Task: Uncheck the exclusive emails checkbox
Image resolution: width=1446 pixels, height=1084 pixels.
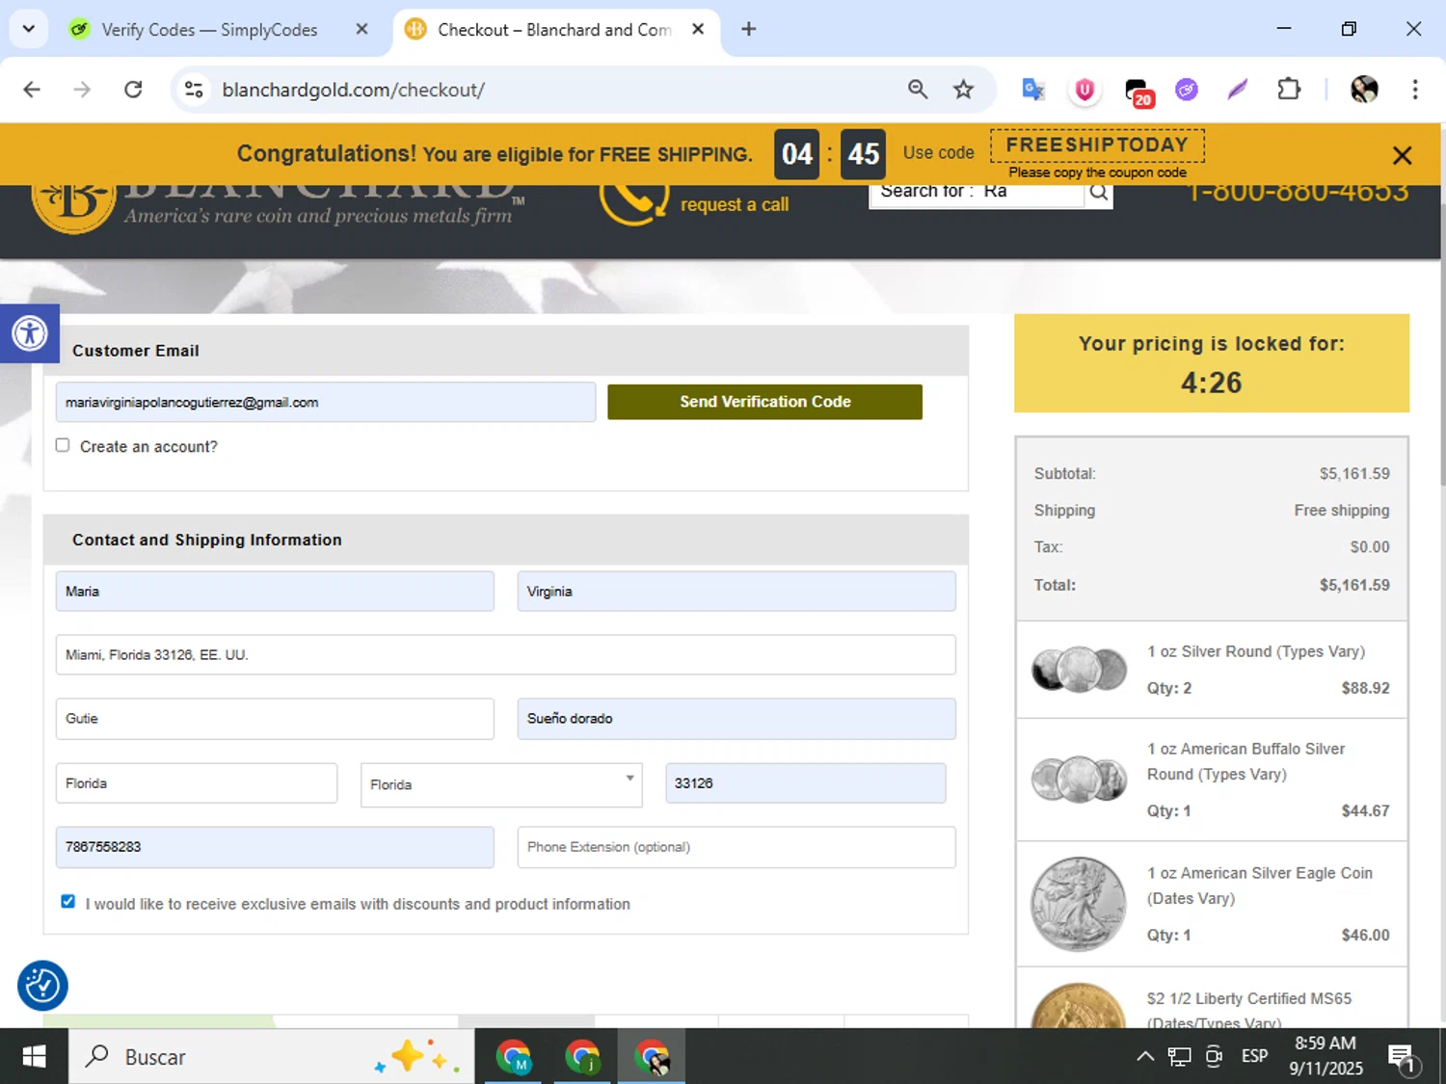Action: coord(67,902)
